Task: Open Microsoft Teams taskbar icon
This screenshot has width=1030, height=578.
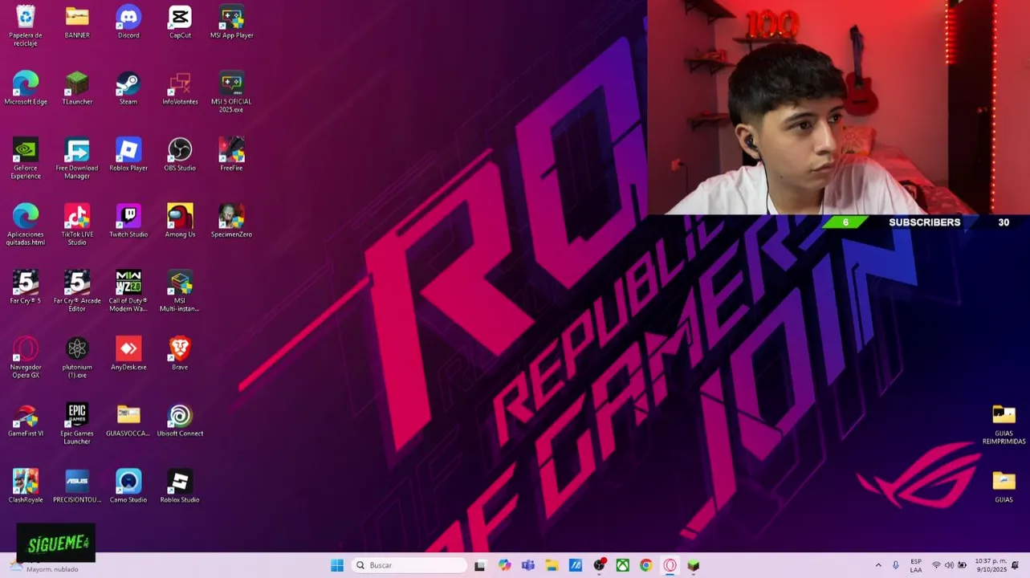Action: tap(528, 565)
